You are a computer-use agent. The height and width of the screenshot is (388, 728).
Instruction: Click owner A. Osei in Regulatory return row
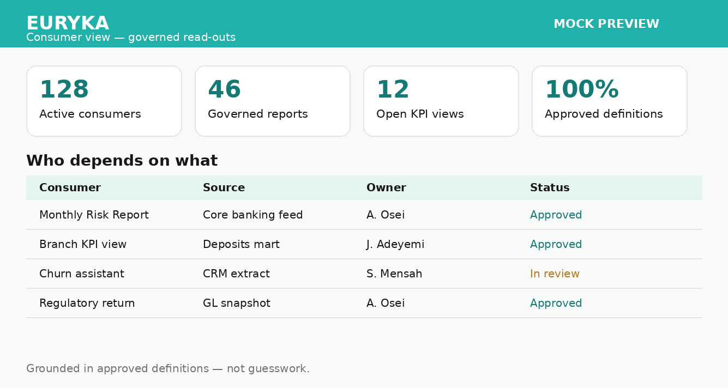click(x=386, y=303)
